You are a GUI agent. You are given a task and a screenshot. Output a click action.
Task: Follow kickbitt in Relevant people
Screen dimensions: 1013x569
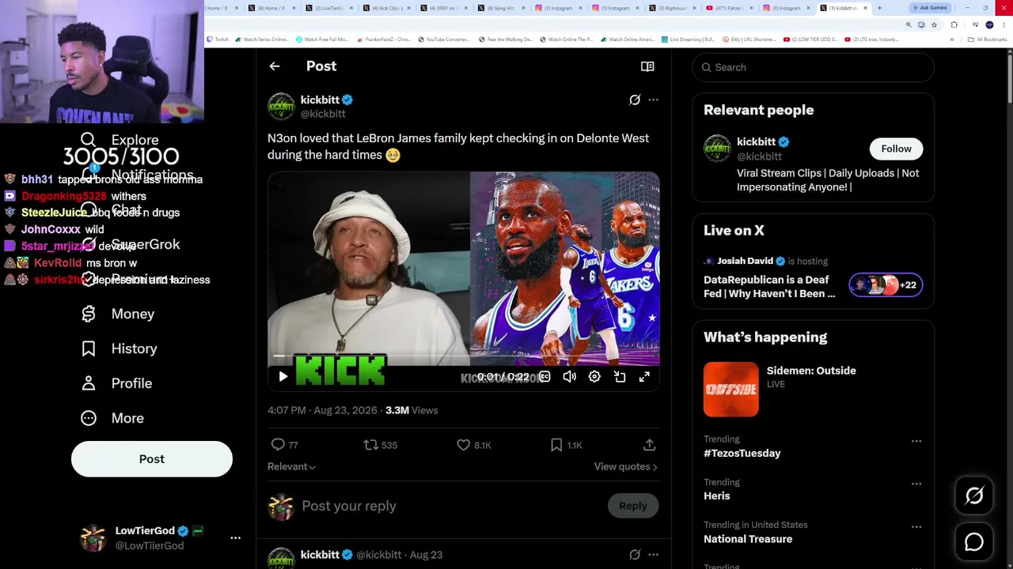[897, 149]
